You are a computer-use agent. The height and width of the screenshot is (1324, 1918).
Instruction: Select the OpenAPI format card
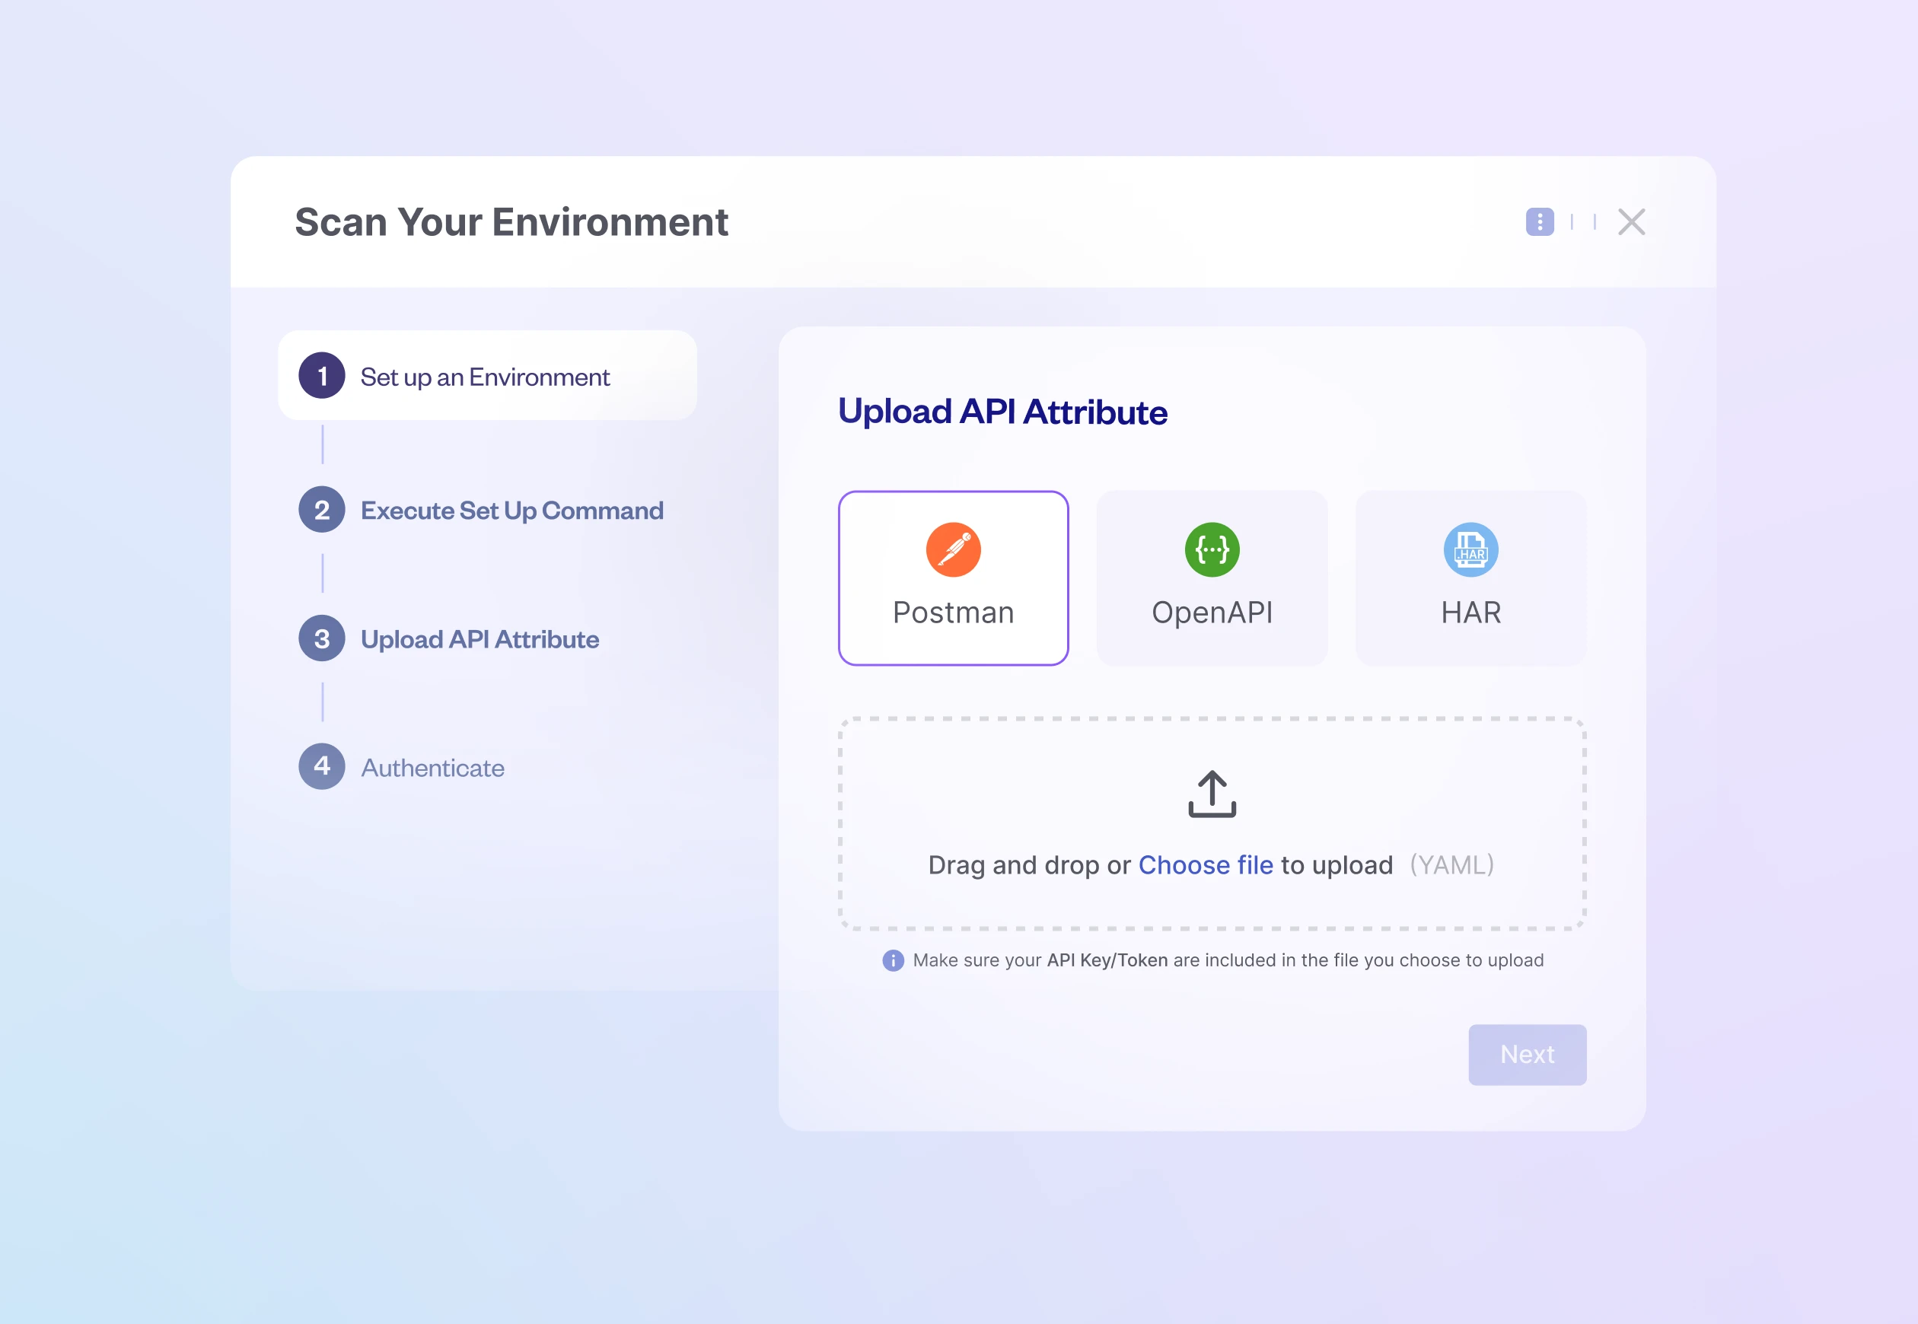coord(1212,578)
